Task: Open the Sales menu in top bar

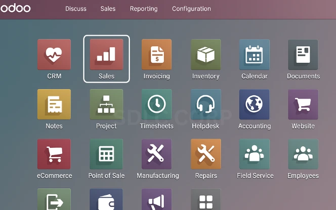Action: coord(108,9)
